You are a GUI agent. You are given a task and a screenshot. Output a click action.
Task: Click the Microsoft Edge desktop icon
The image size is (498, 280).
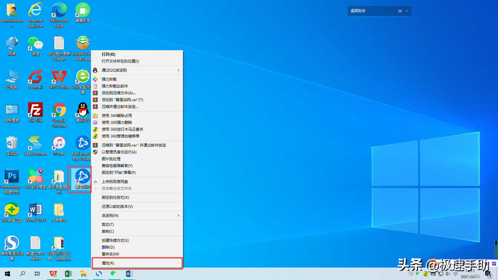coord(59,11)
